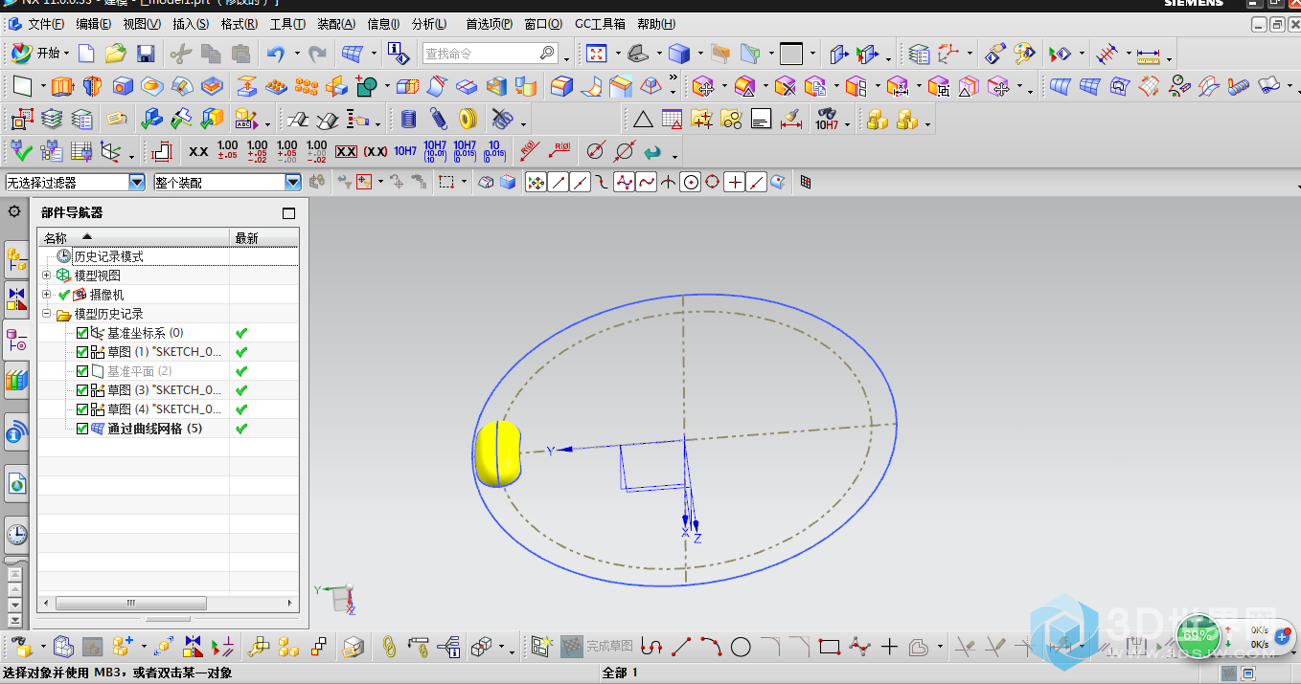
Task: Select the Circle sketch tool
Action: pos(741,648)
